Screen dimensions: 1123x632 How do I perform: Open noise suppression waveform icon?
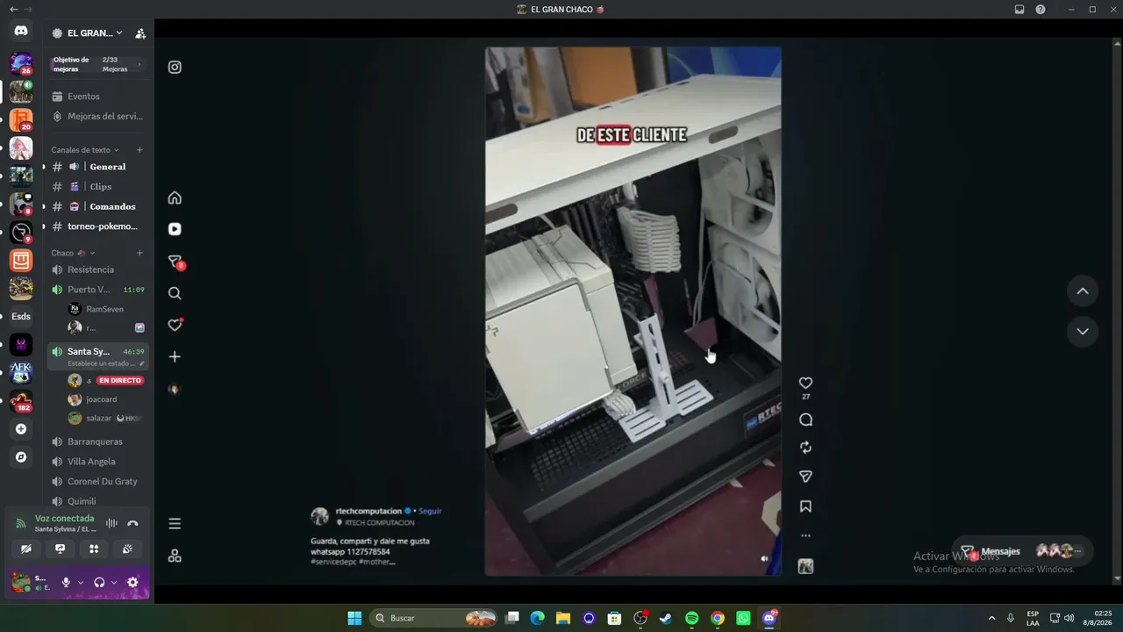[111, 523]
